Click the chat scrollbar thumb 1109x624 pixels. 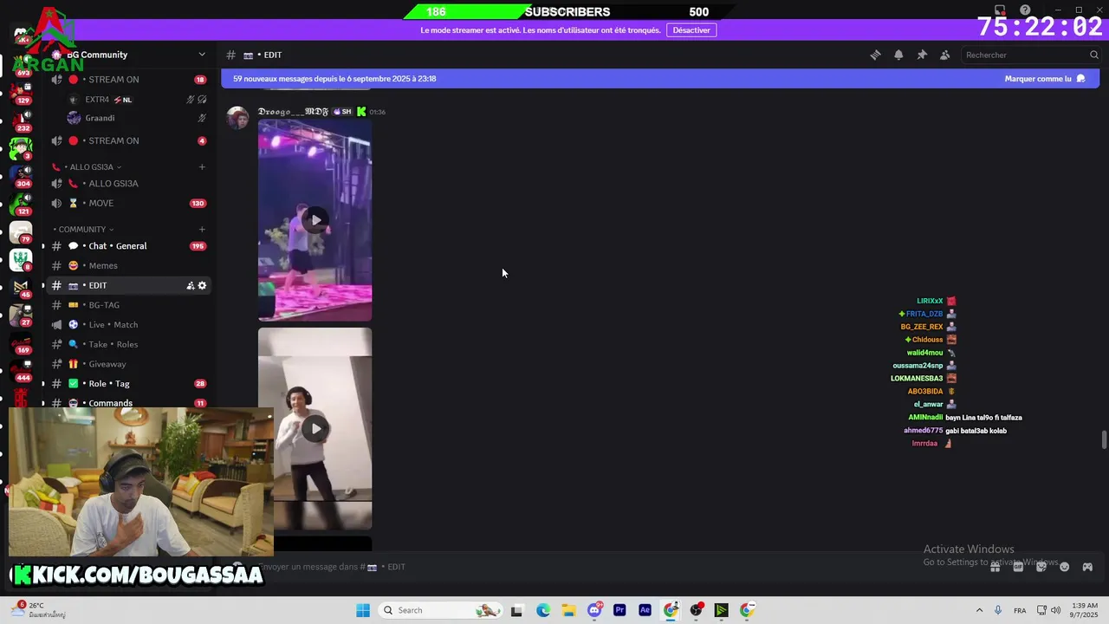pos(1104,439)
